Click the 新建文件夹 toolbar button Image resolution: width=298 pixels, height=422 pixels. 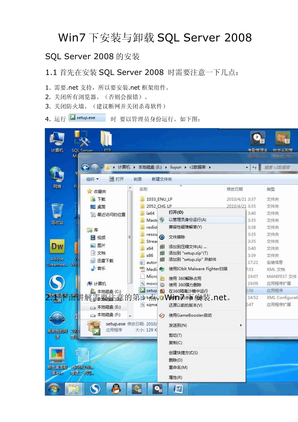click(162, 179)
